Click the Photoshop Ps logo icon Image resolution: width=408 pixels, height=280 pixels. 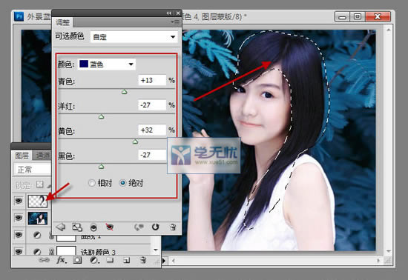pyautogui.click(x=19, y=16)
